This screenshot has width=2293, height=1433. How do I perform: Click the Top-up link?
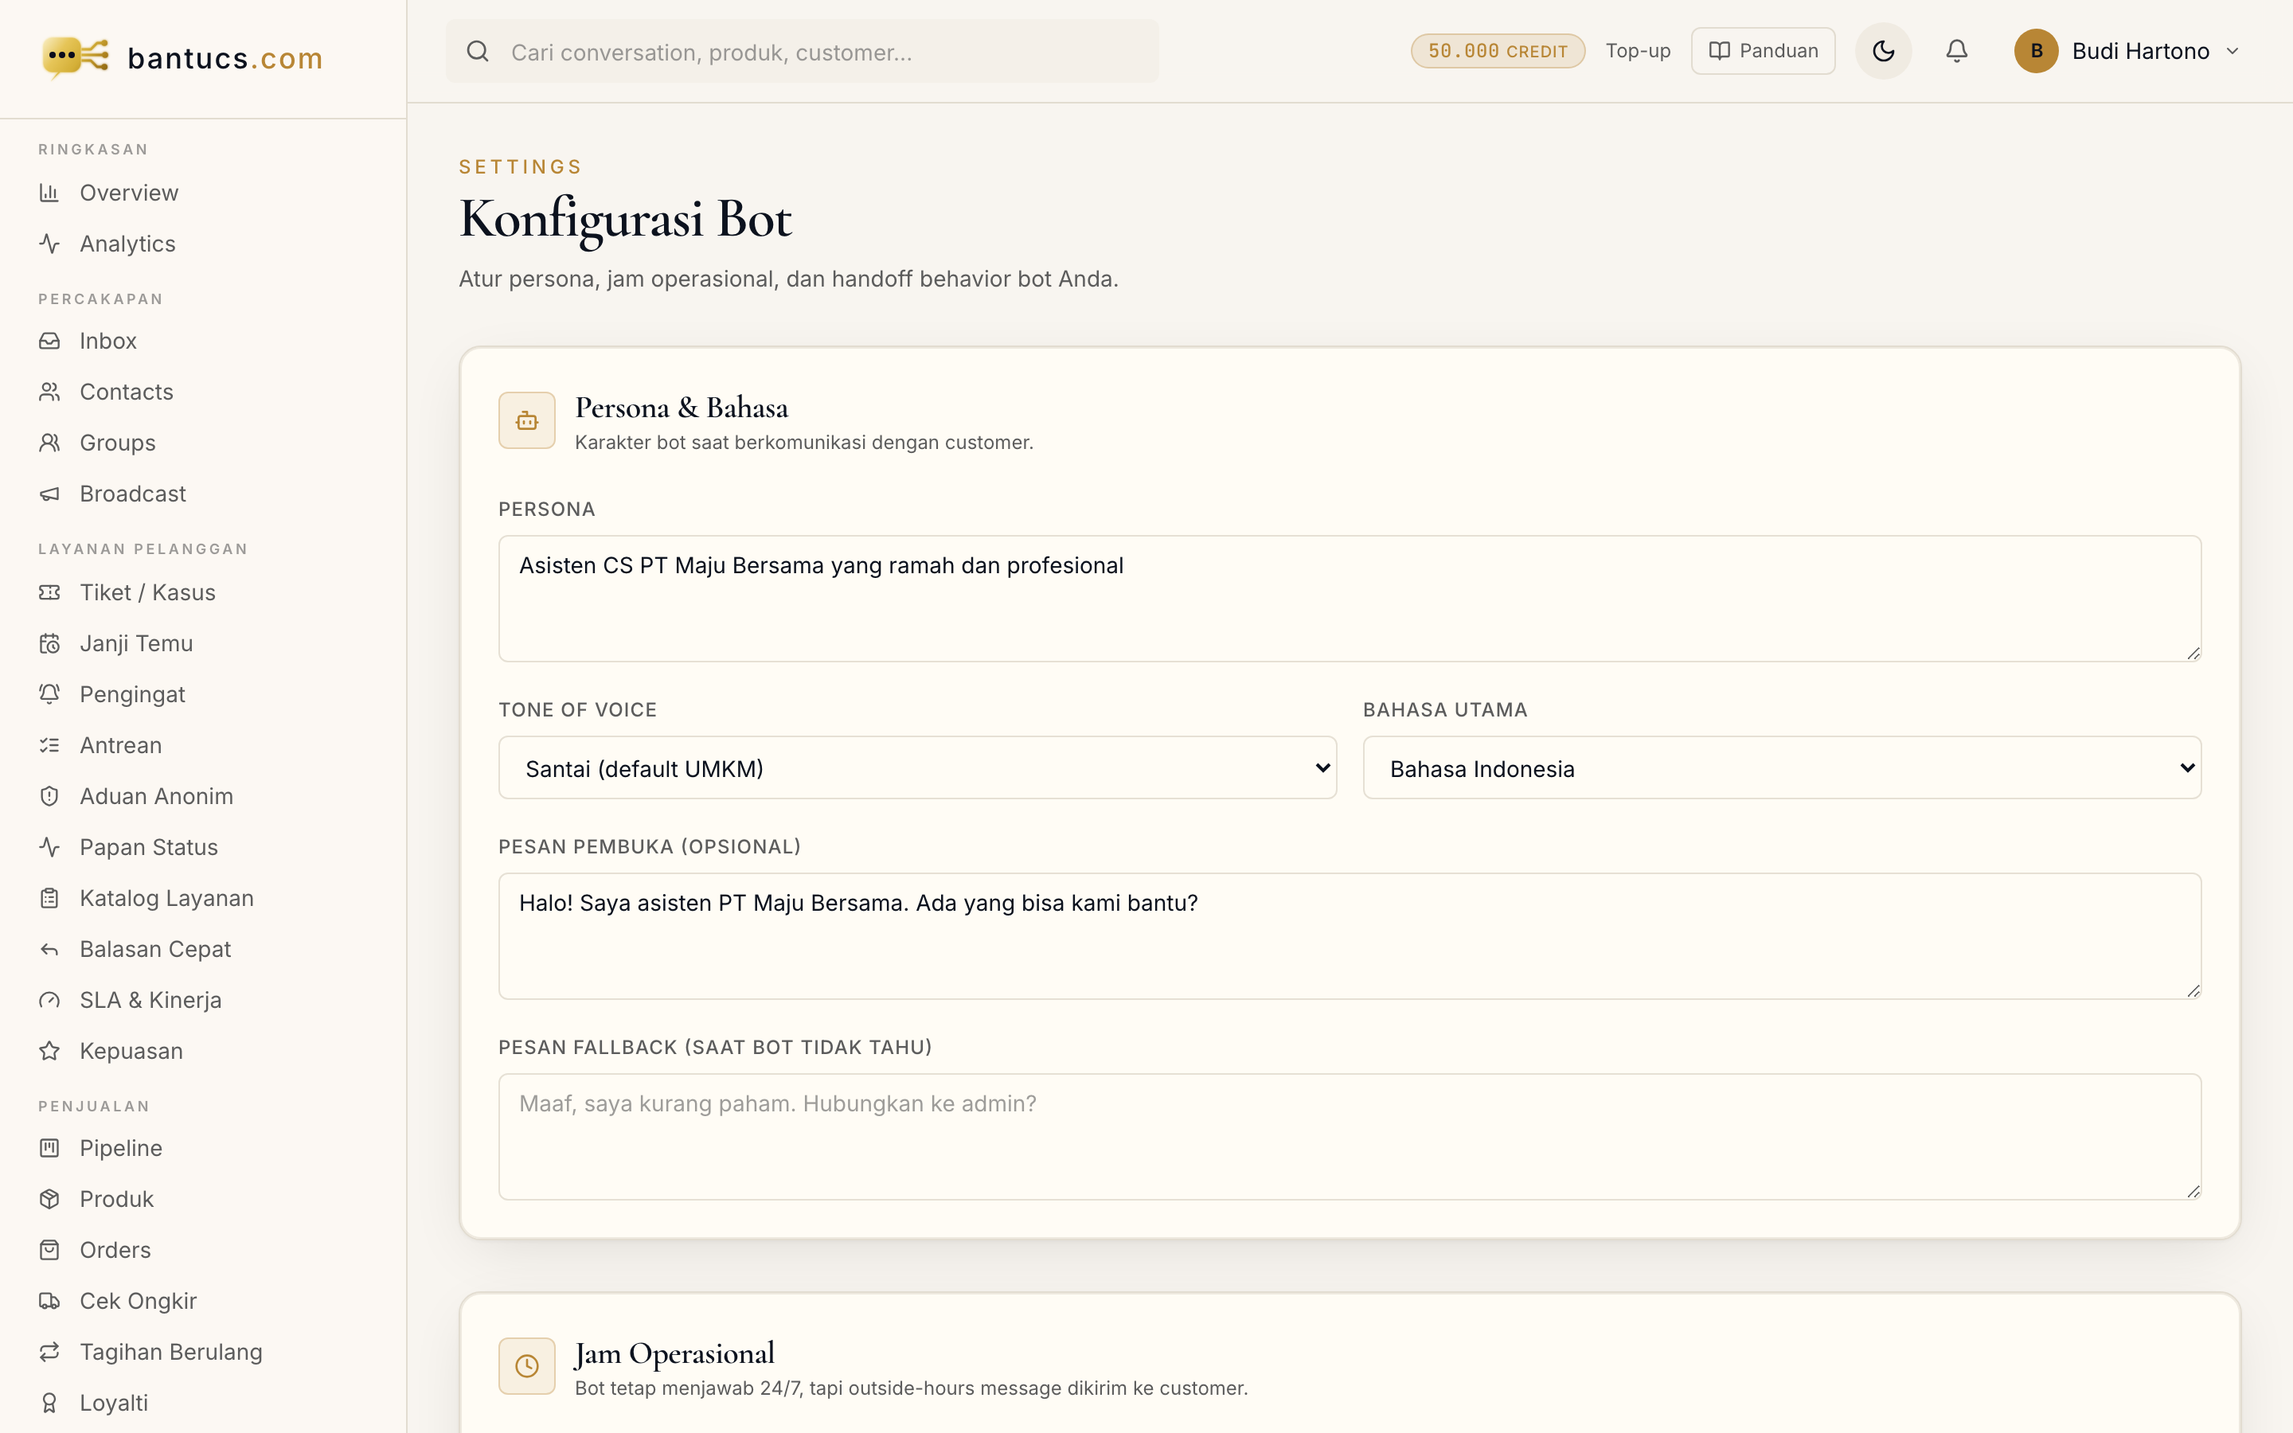[1637, 51]
